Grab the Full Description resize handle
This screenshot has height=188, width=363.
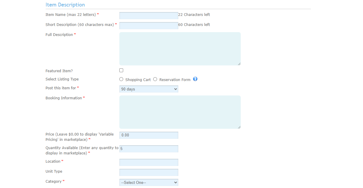[239, 64]
